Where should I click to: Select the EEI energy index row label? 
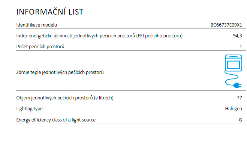99,36
